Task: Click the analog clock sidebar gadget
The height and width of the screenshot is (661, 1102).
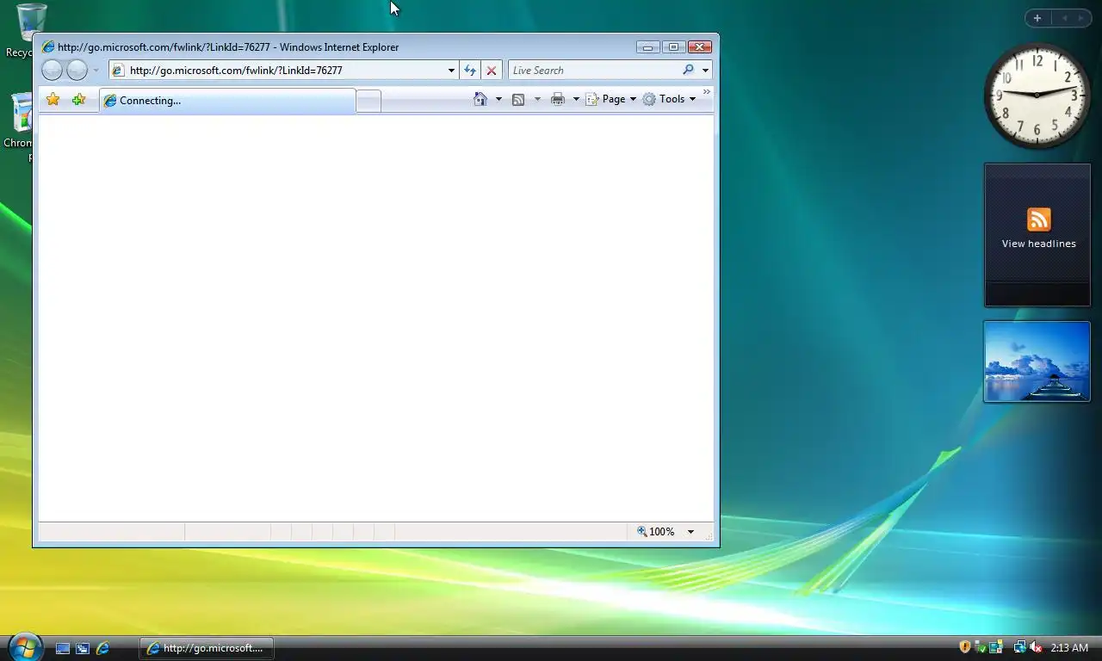Action: pyautogui.click(x=1037, y=95)
